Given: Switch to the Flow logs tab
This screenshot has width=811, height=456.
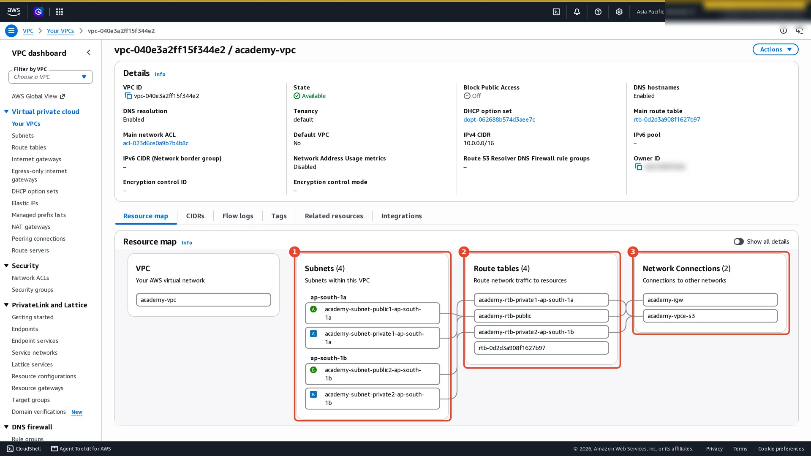Looking at the screenshot, I should click(238, 216).
